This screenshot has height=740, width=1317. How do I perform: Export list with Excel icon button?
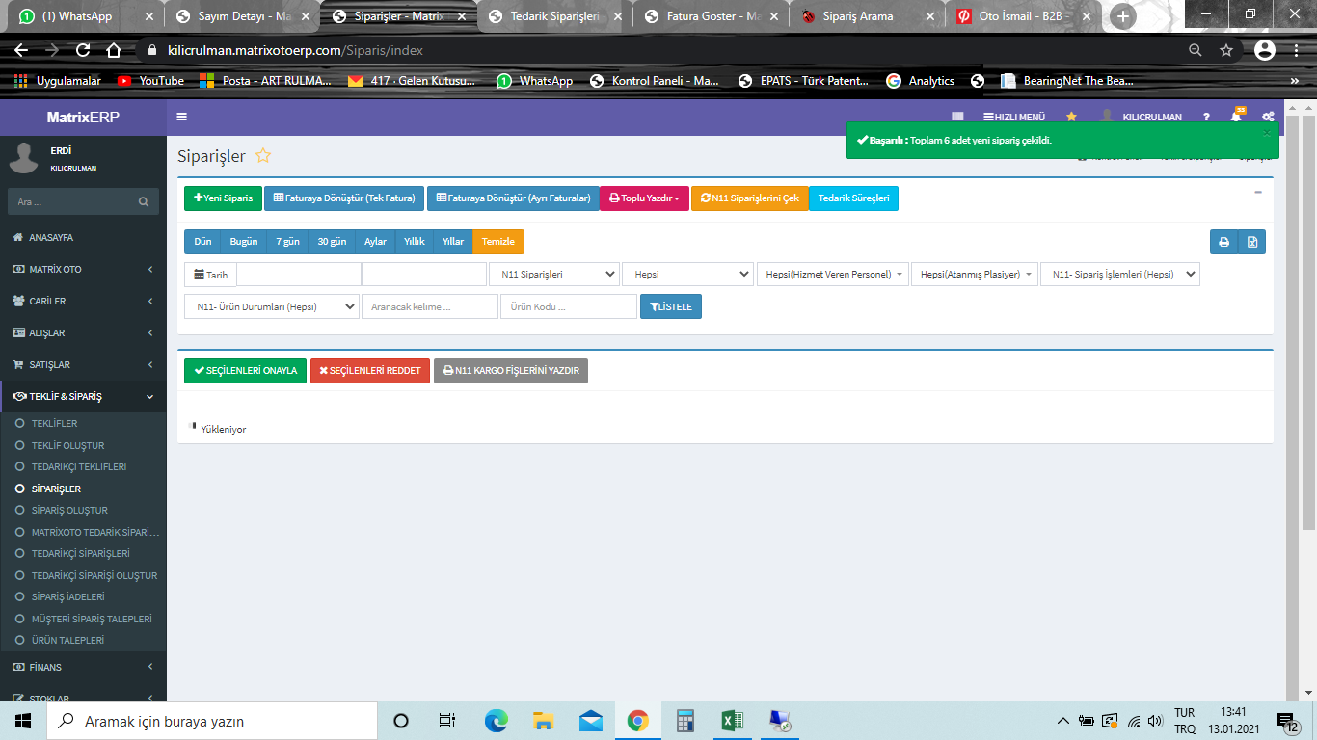[x=1251, y=242]
